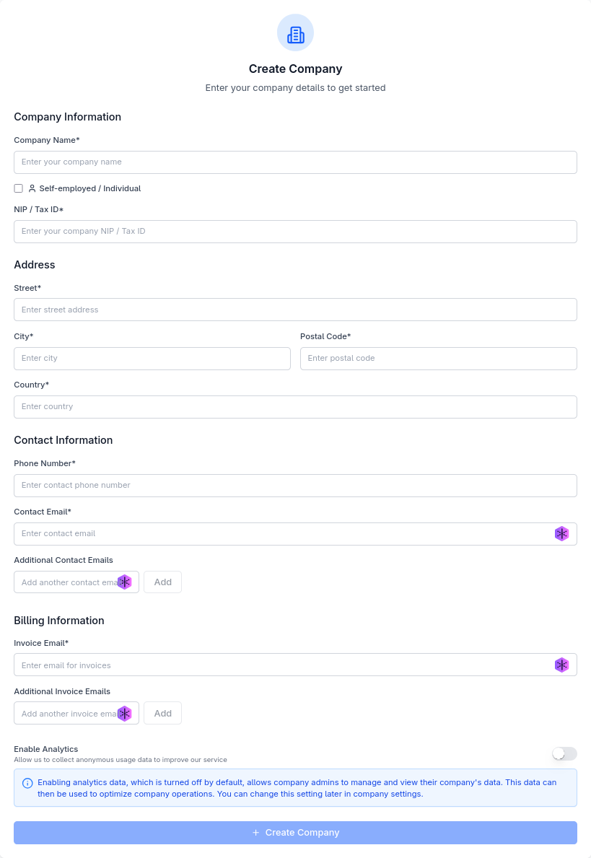
Task: Click the Phone Number input field
Action: click(295, 485)
